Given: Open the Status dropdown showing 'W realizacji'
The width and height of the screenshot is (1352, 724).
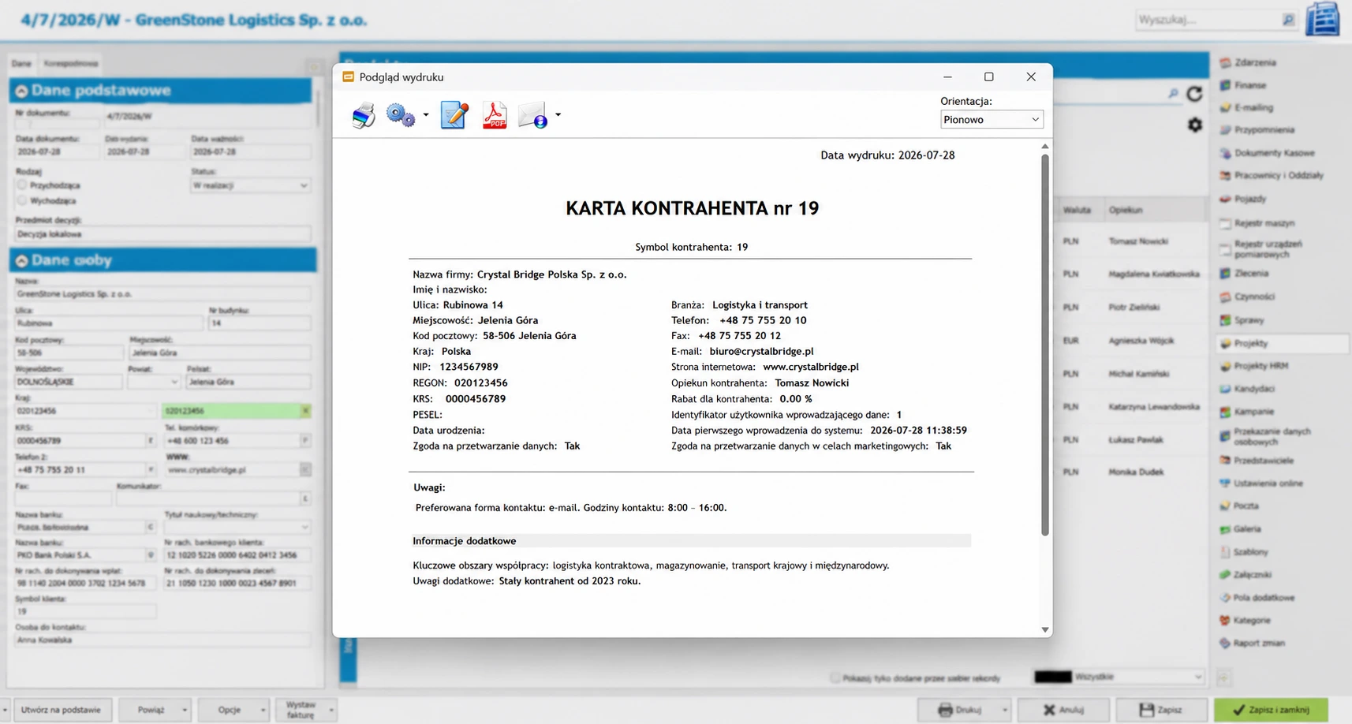Looking at the screenshot, I should point(250,185).
